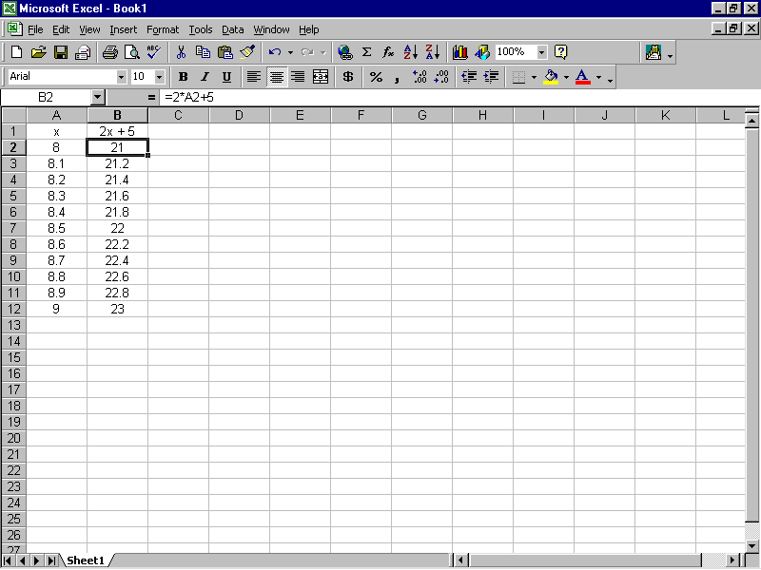Toggle Underline formatting
Image resolution: width=761 pixels, height=570 pixels.
(x=226, y=77)
